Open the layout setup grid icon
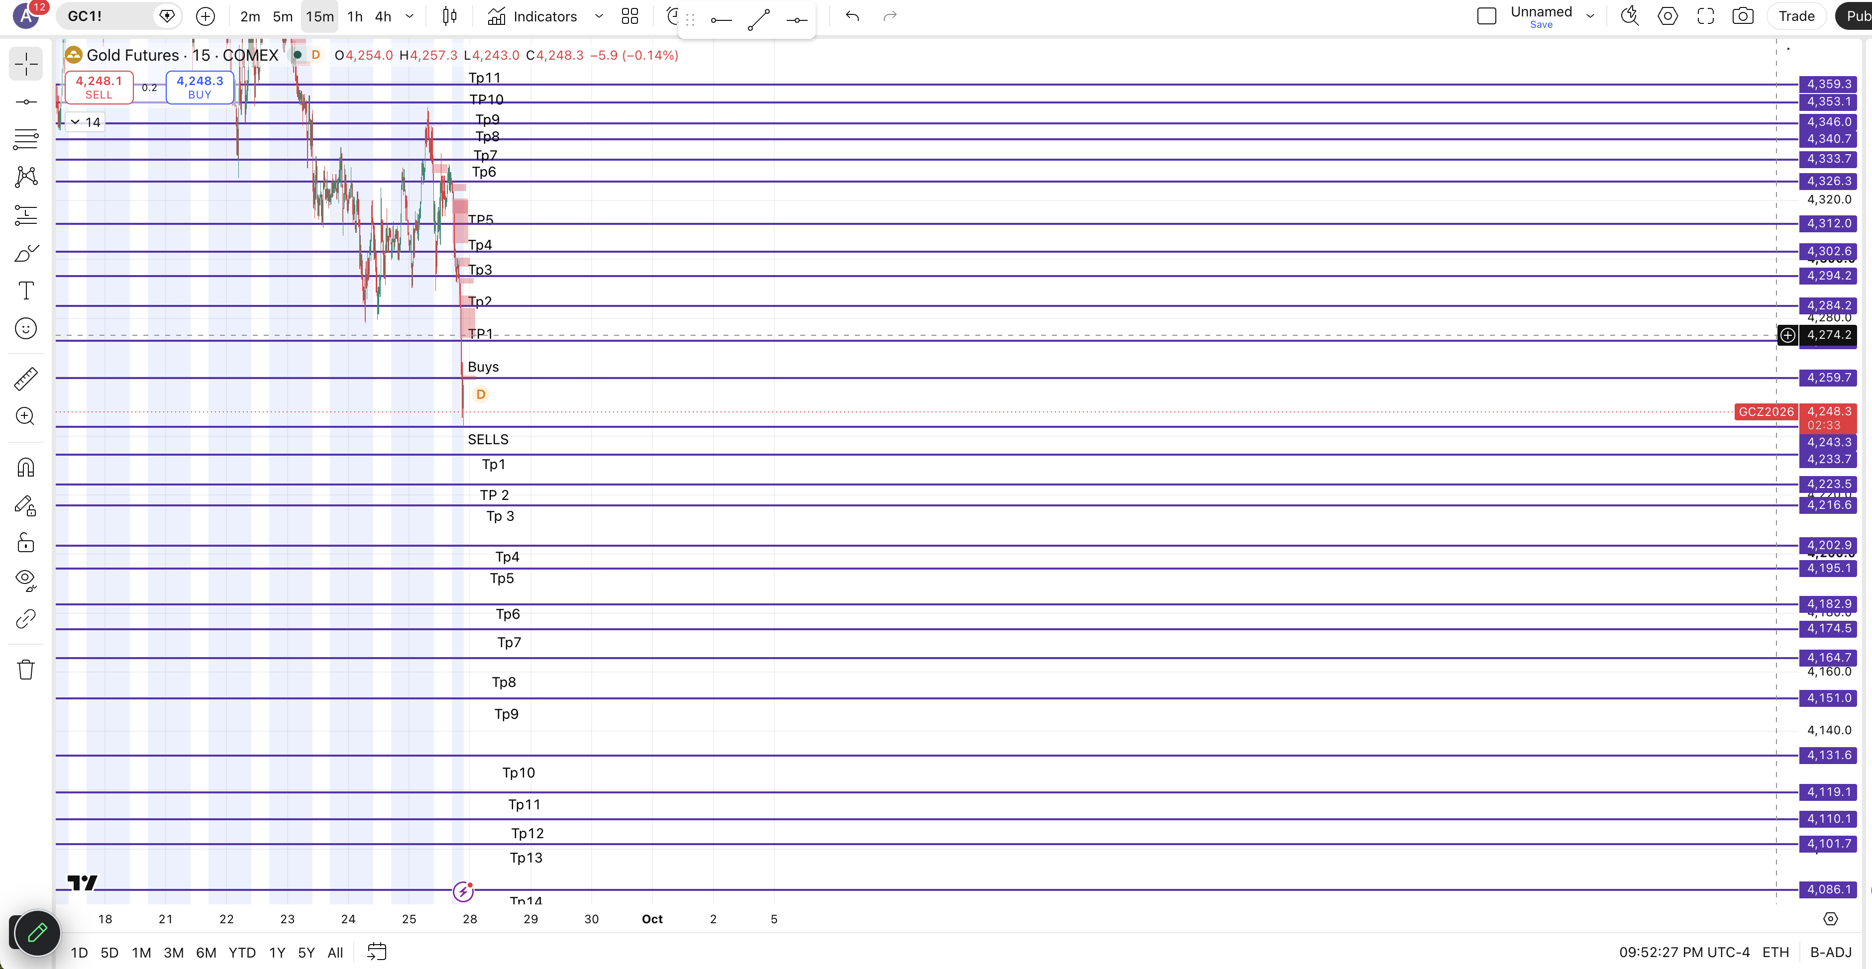1872x969 pixels. (x=630, y=16)
